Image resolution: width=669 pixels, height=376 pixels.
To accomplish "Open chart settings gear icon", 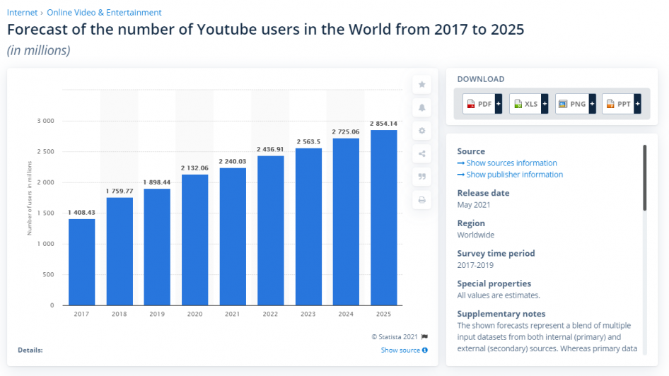I will coord(421,131).
